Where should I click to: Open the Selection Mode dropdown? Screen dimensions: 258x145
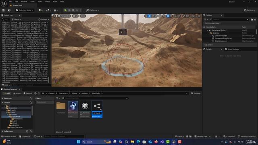tap(25, 10)
